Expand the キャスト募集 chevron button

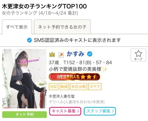point(65,111)
